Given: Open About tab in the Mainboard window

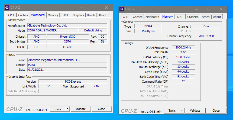Looking at the screenshot, I should (102, 15).
